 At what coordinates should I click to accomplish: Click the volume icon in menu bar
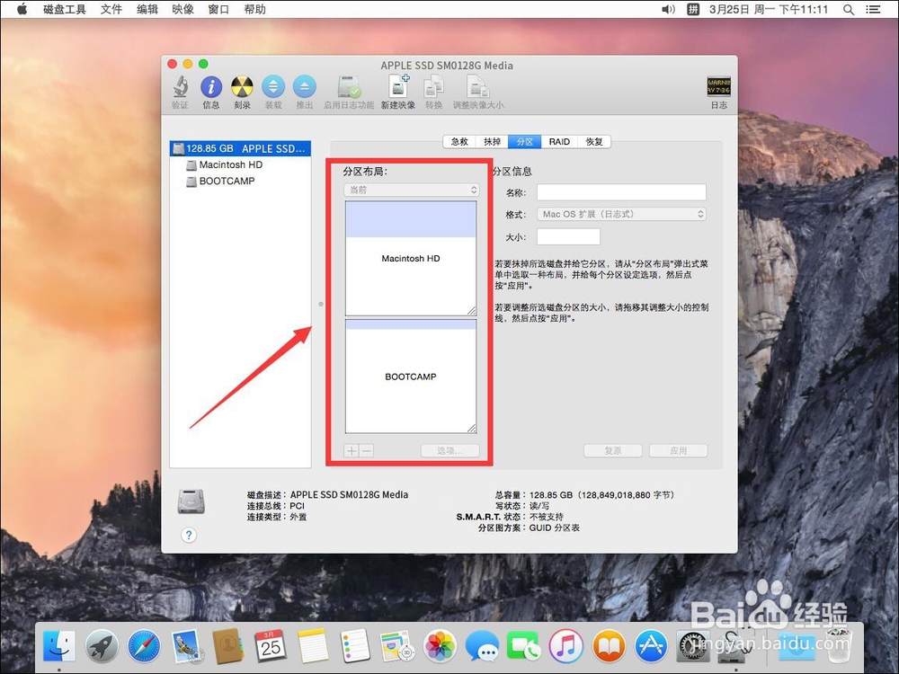[669, 9]
